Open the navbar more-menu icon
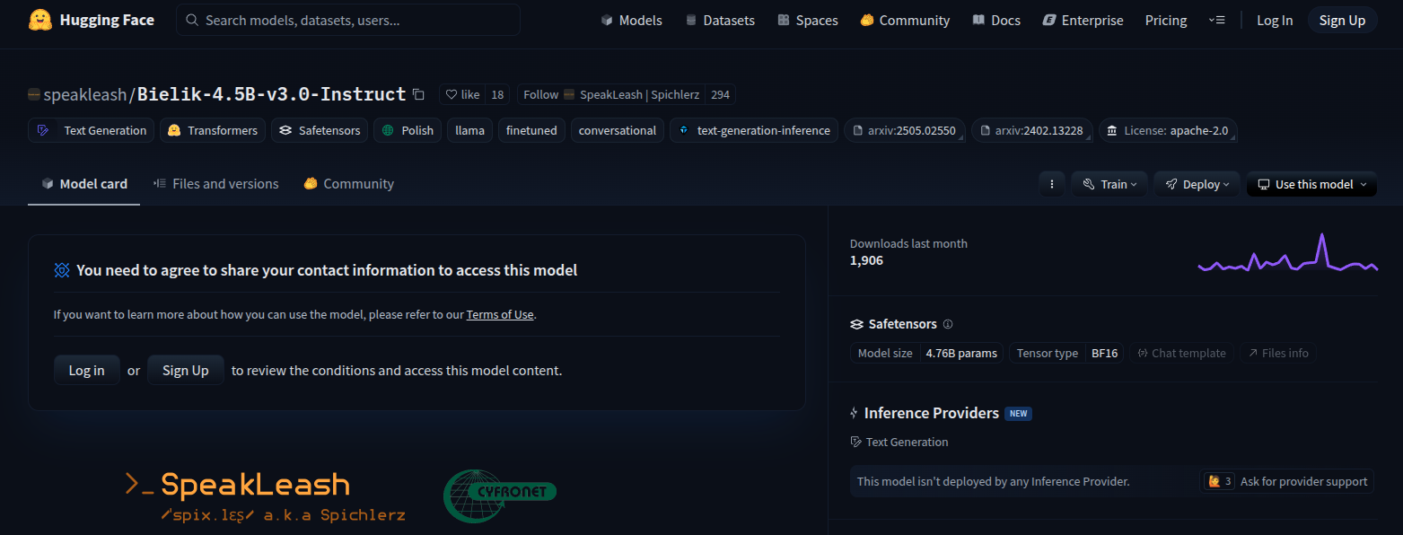The image size is (1403, 535). 1216,20
